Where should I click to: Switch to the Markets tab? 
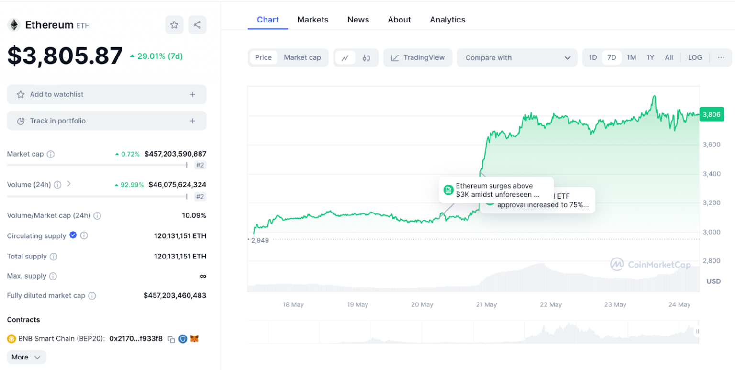(x=313, y=20)
